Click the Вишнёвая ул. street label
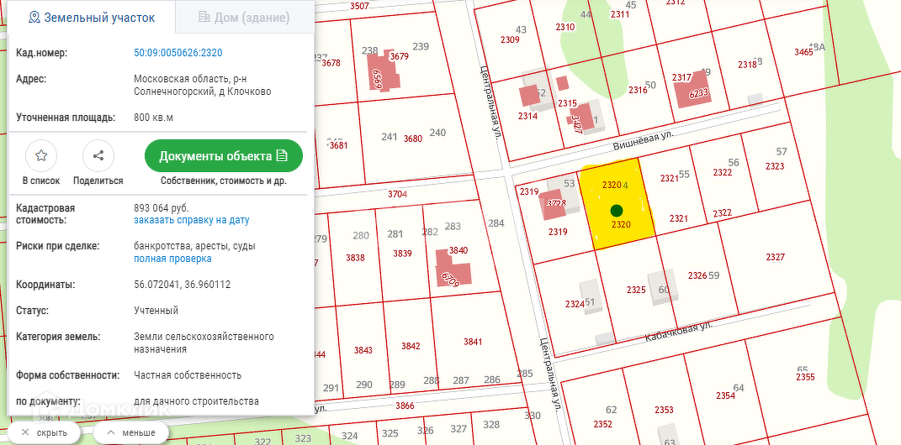 [x=643, y=142]
